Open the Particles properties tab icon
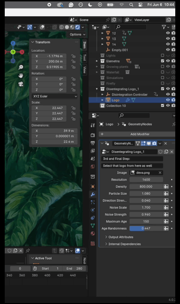180x304 pixels. pyautogui.click(x=93, y=202)
